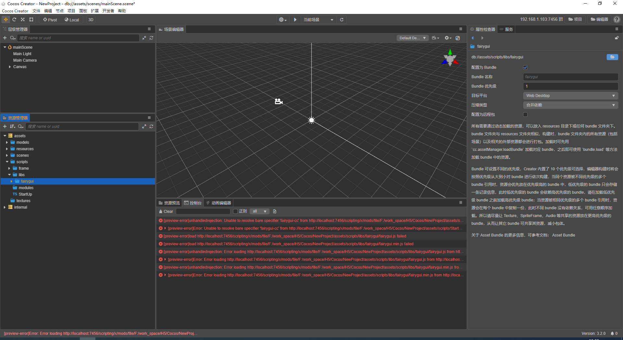
Task: Open console panel hamburger menu
Action: click(x=461, y=203)
